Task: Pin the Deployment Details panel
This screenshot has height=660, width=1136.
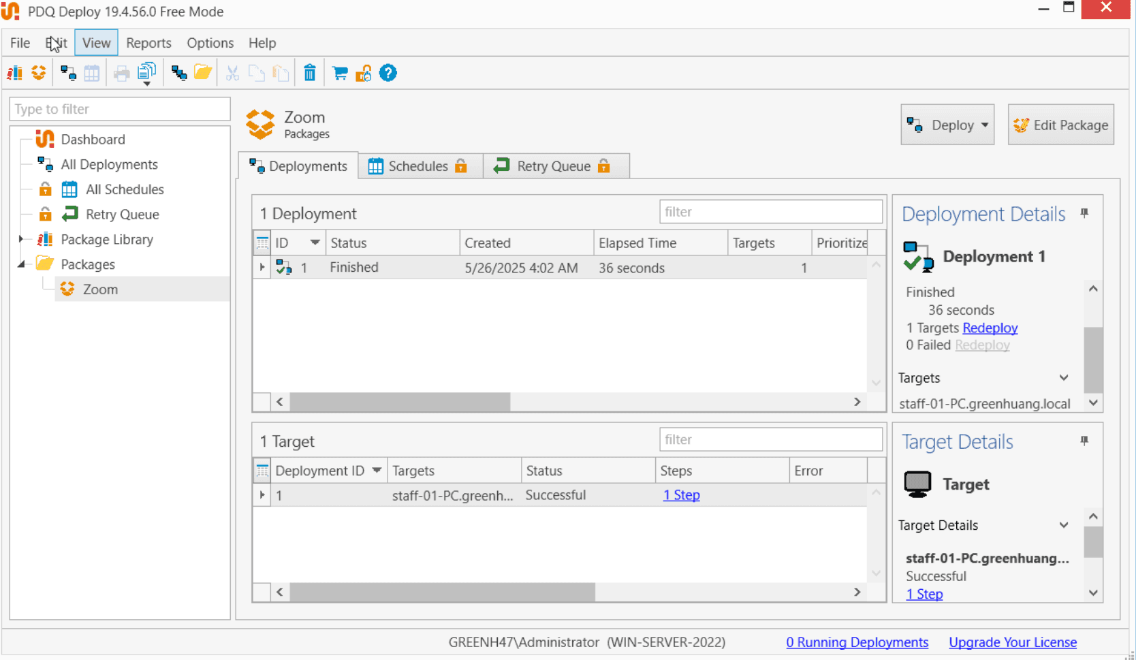Action: (1084, 213)
